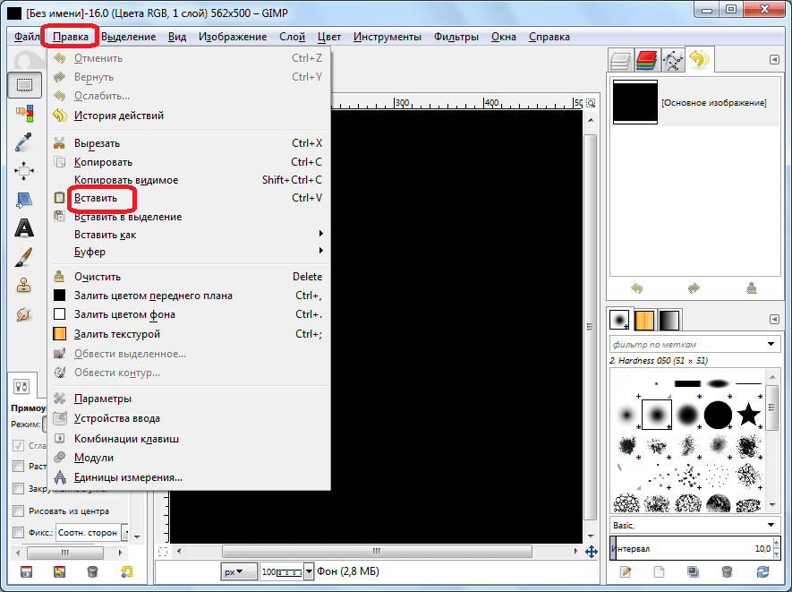Adjust the 'Интервал' brush spacing slider

689,548
